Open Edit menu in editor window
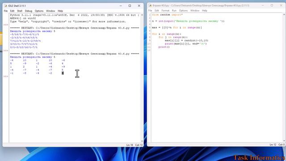 (x=157, y=11)
